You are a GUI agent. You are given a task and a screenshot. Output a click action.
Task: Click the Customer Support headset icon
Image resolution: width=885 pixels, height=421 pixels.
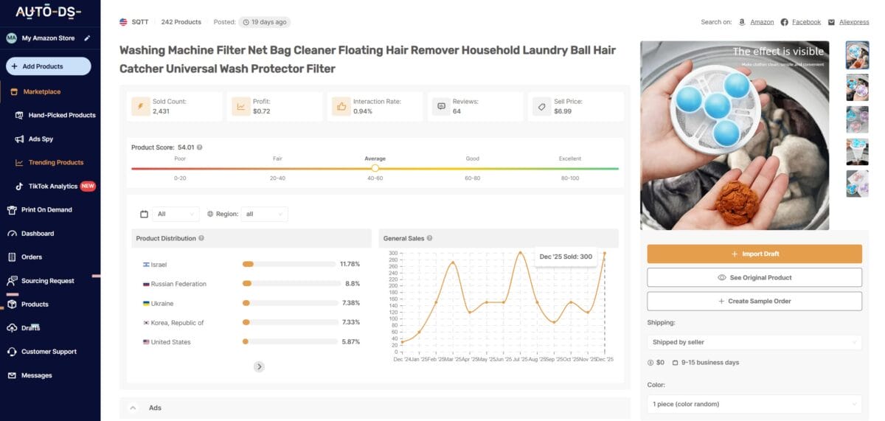click(x=12, y=351)
